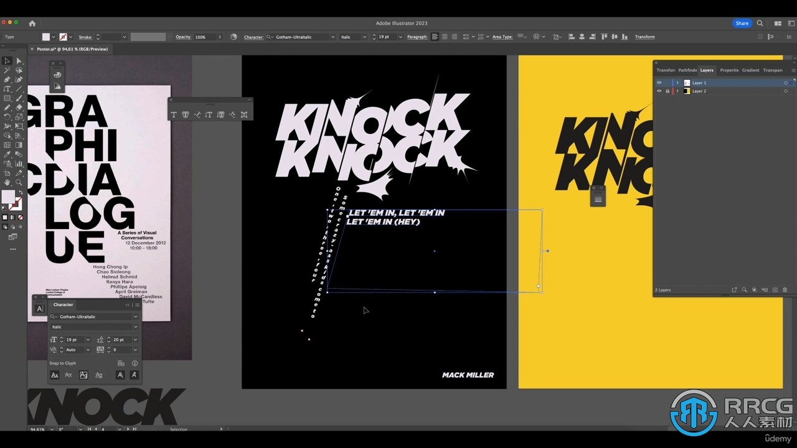Image resolution: width=797 pixels, height=448 pixels.
Task: Select the Type tool in toolbar
Action: click(x=7, y=89)
